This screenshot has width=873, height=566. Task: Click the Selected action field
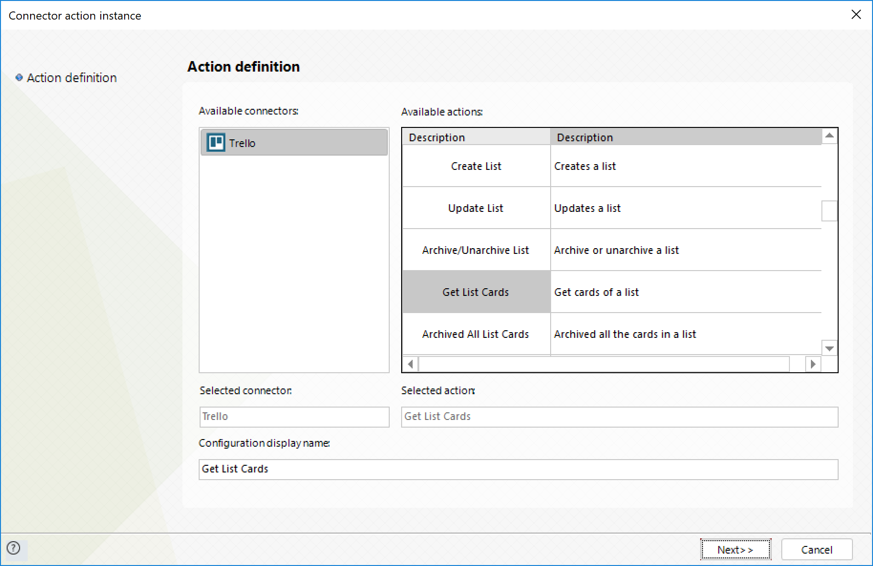click(x=619, y=417)
